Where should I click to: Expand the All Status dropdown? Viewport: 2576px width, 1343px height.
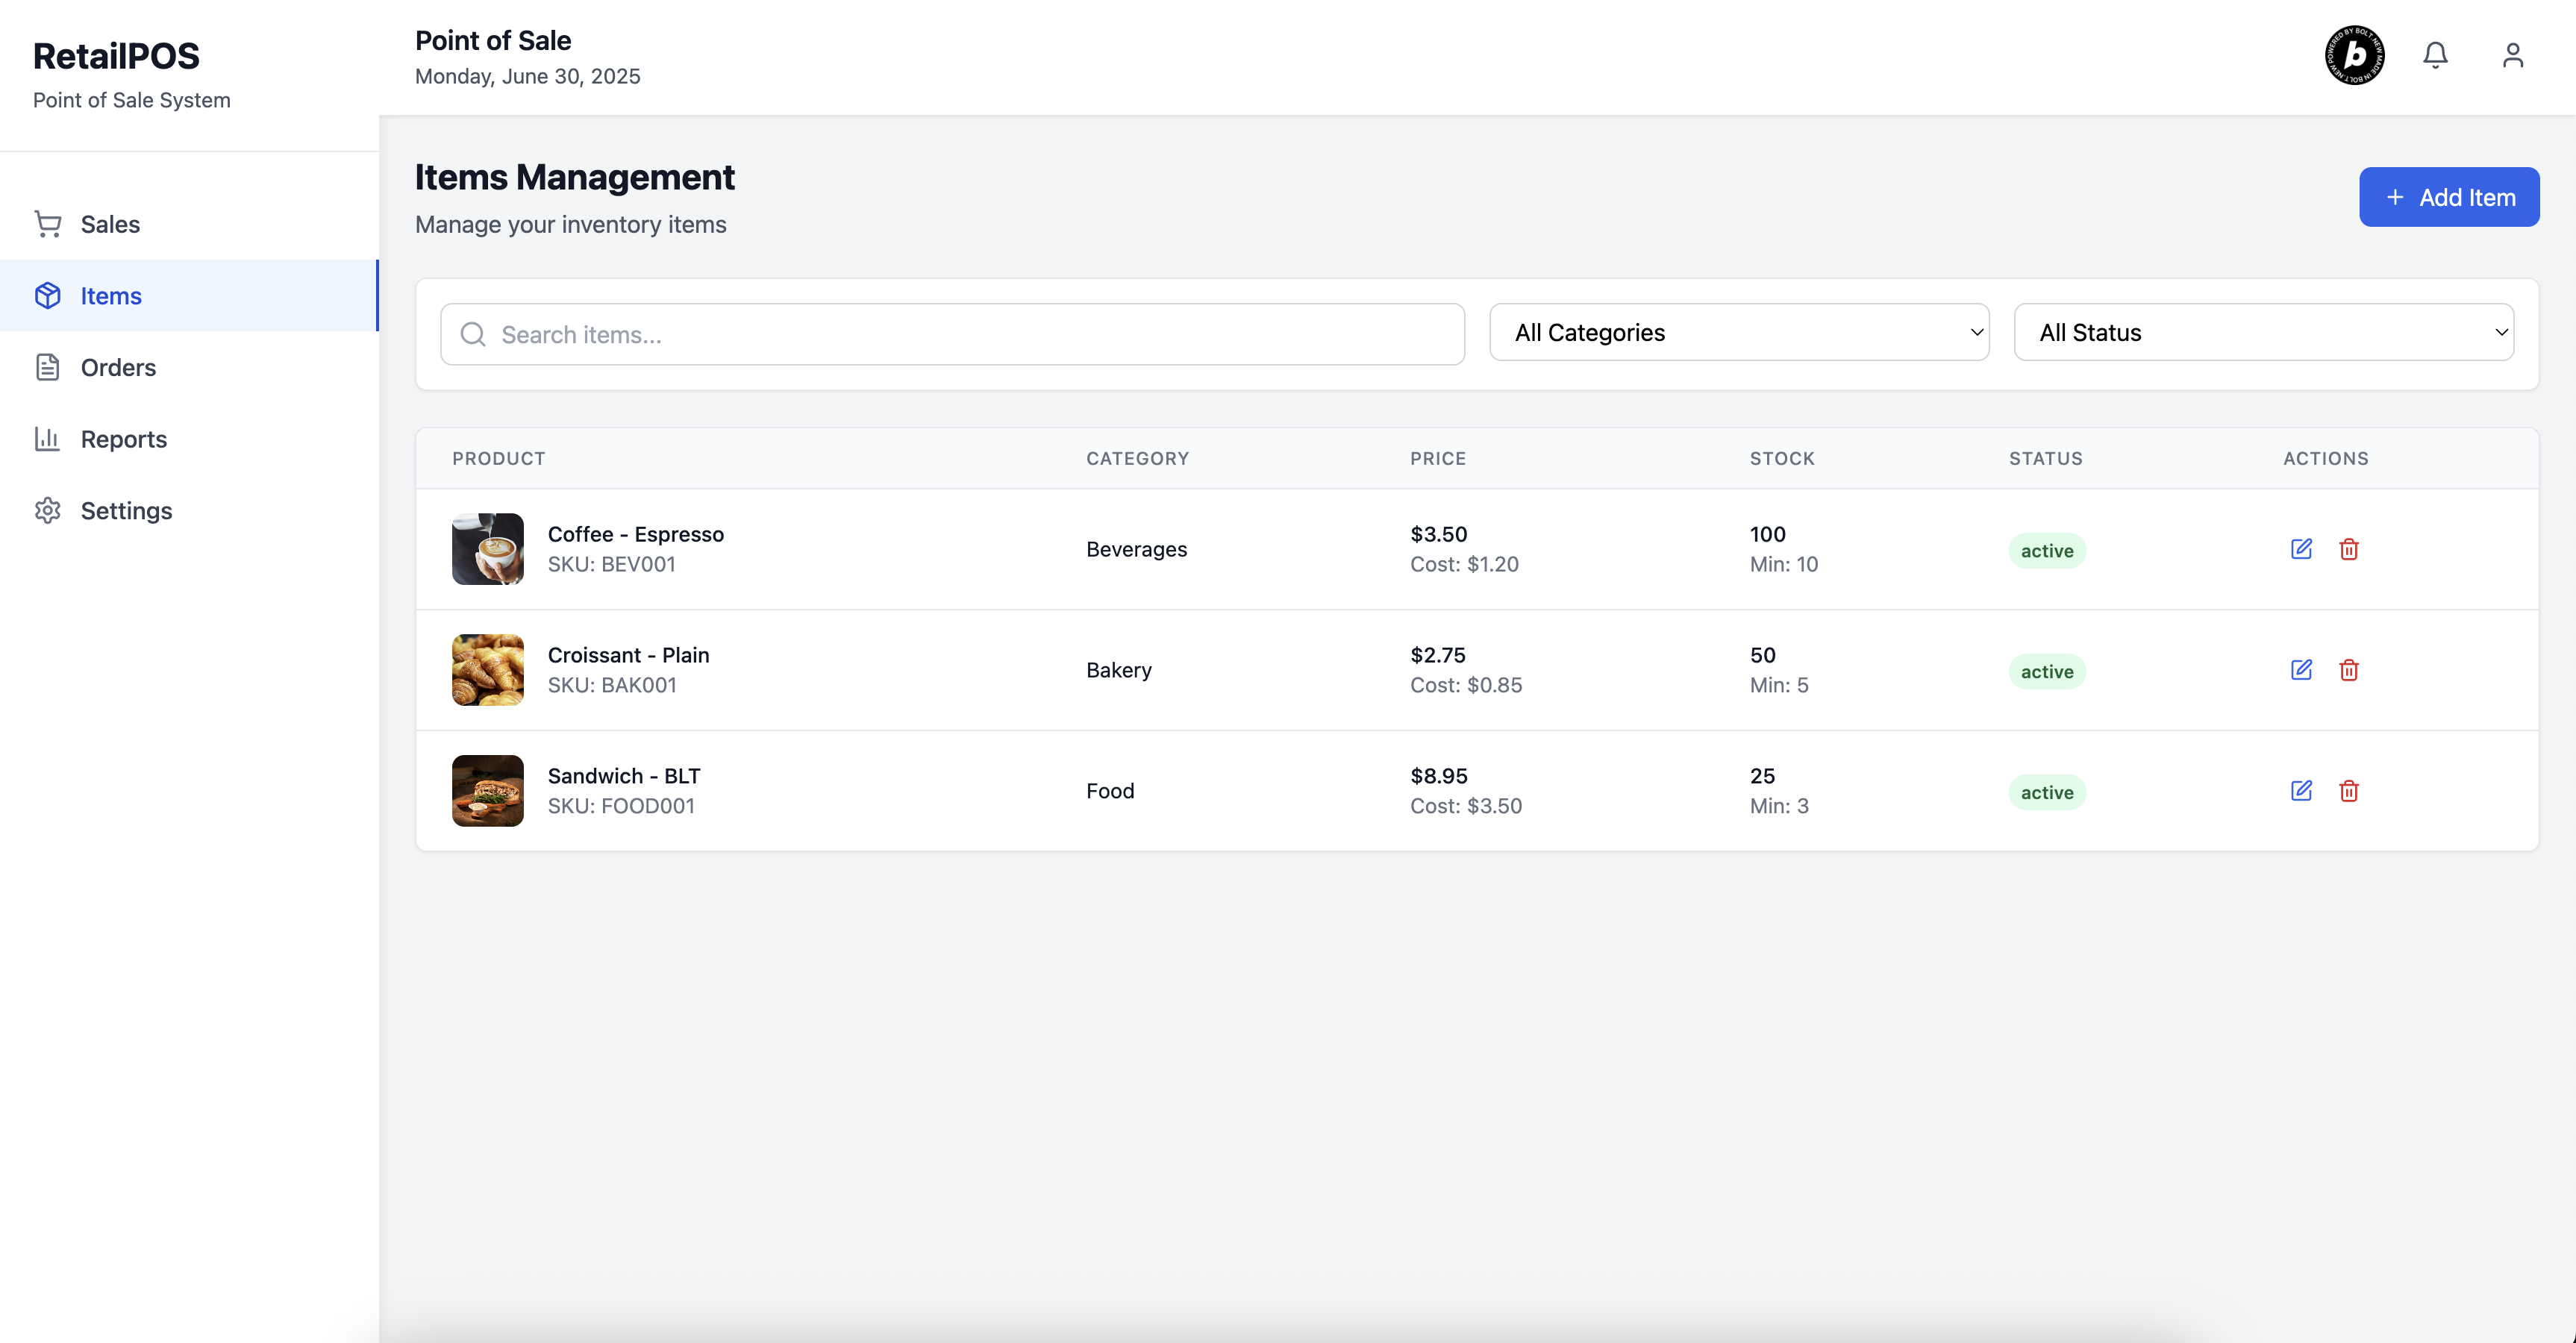coord(2263,333)
